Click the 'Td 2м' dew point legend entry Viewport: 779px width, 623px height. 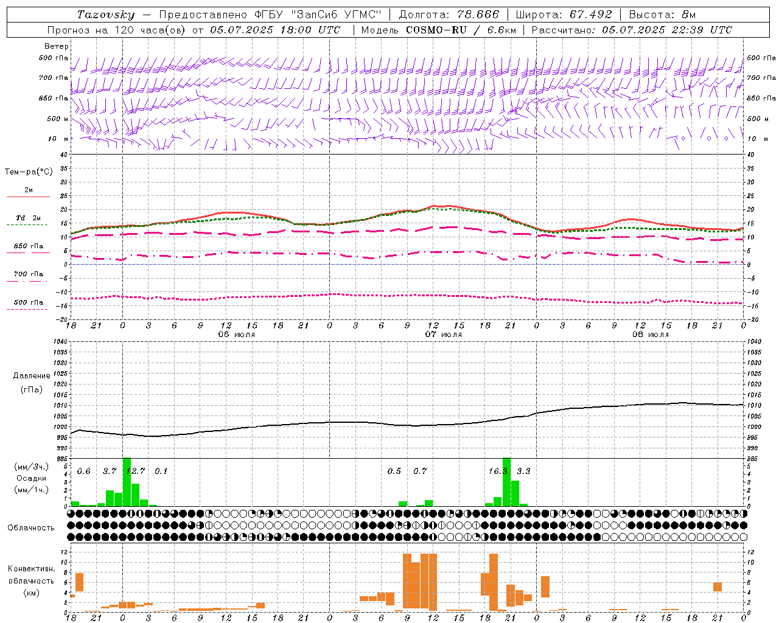pos(29,218)
